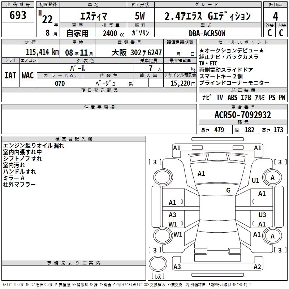The height and width of the screenshot is (289, 289).
Task: Click shift type IAT
Action: pyautogui.click(x=10, y=76)
